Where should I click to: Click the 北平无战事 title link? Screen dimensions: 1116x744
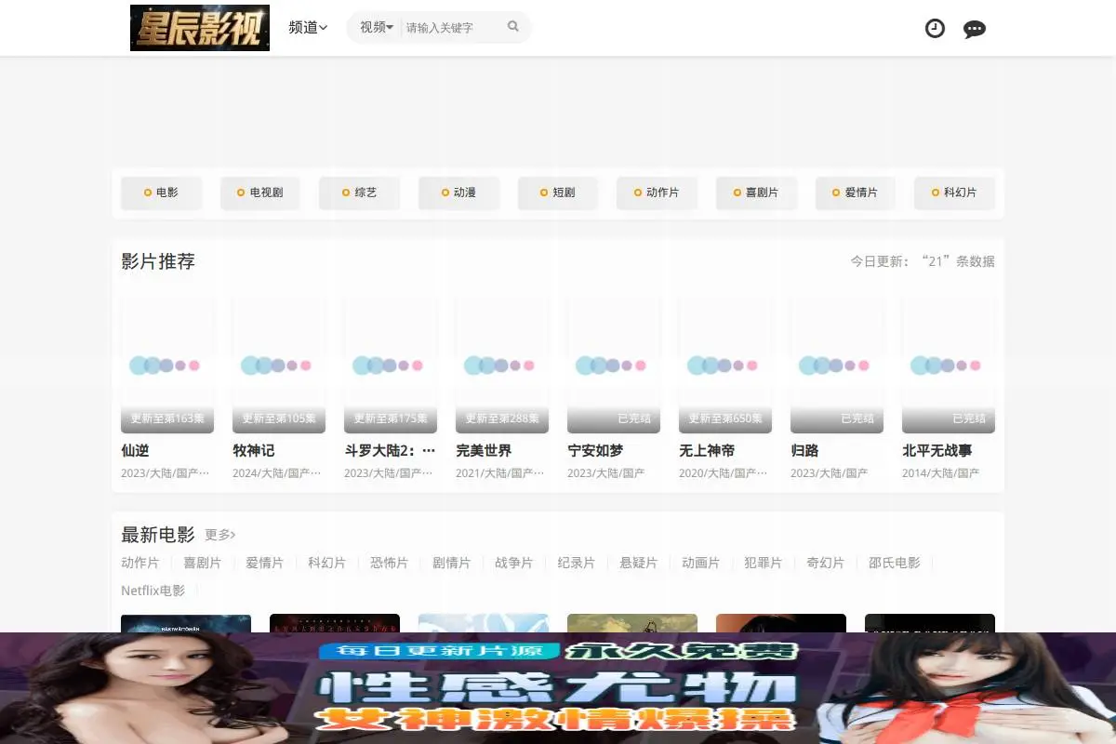[937, 451]
